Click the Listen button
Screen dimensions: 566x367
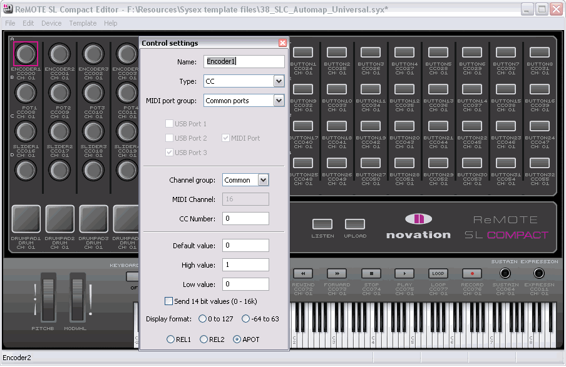(322, 224)
